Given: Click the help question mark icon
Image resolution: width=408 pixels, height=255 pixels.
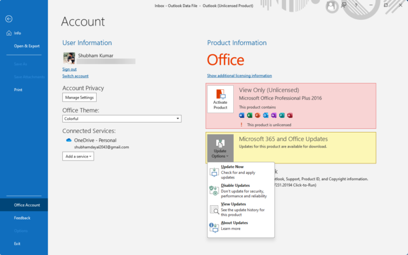Looking at the screenshot, I should tap(356, 5).
